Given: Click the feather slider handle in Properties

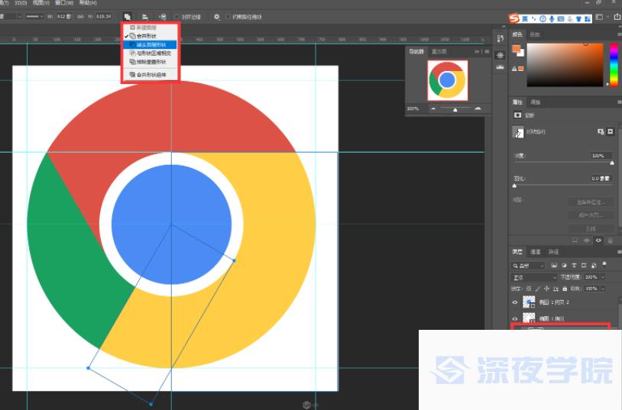Looking at the screenshot, I should (x=514, y=186).
